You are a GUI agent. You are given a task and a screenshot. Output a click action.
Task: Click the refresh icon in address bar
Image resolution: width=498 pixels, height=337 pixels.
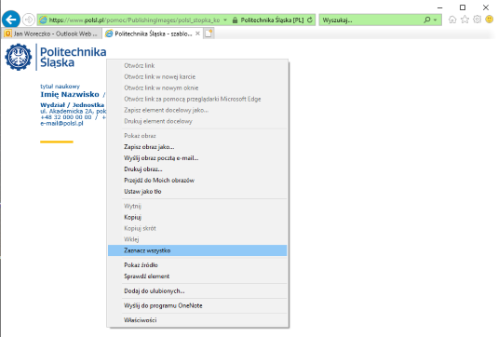tap(310, 20)
